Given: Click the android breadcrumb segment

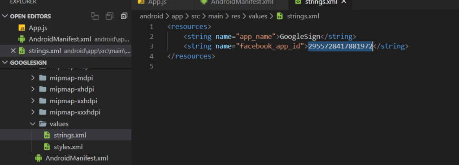Looking at the screenshot, I should click(x=152, y=17).
